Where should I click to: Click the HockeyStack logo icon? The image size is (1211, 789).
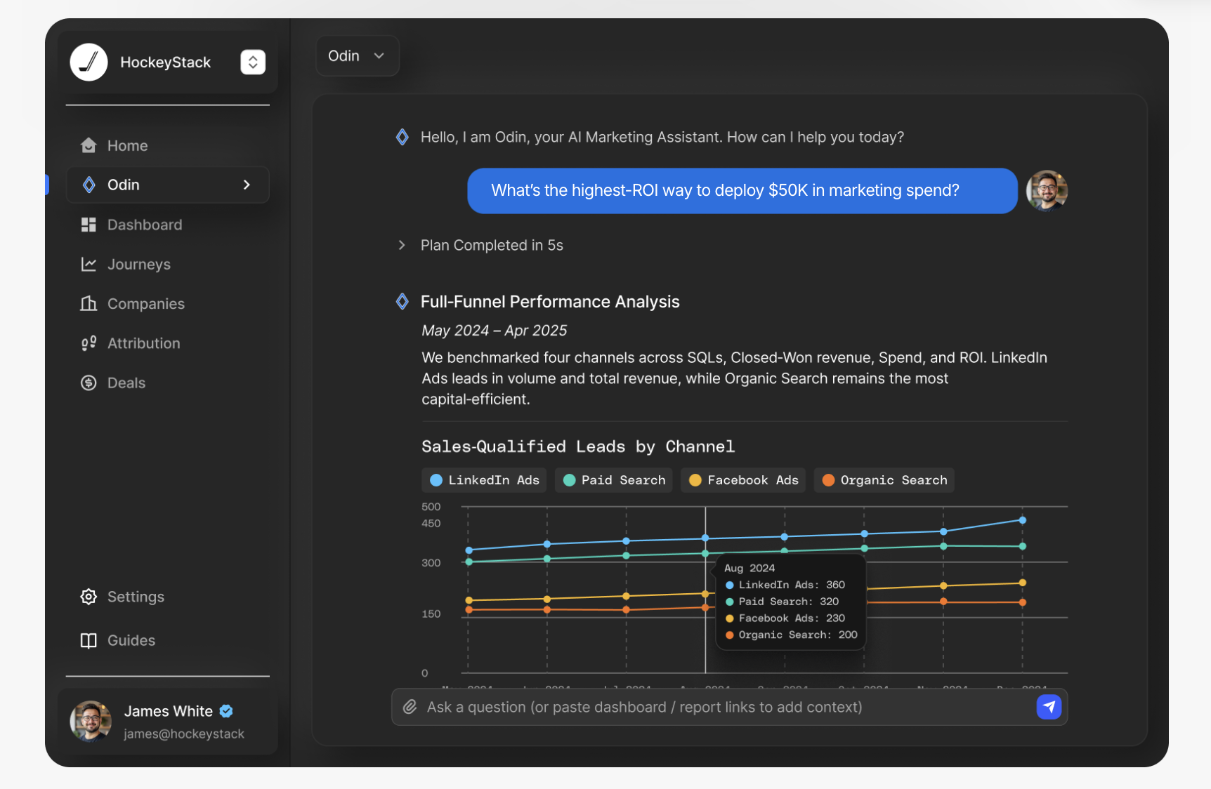89,62
